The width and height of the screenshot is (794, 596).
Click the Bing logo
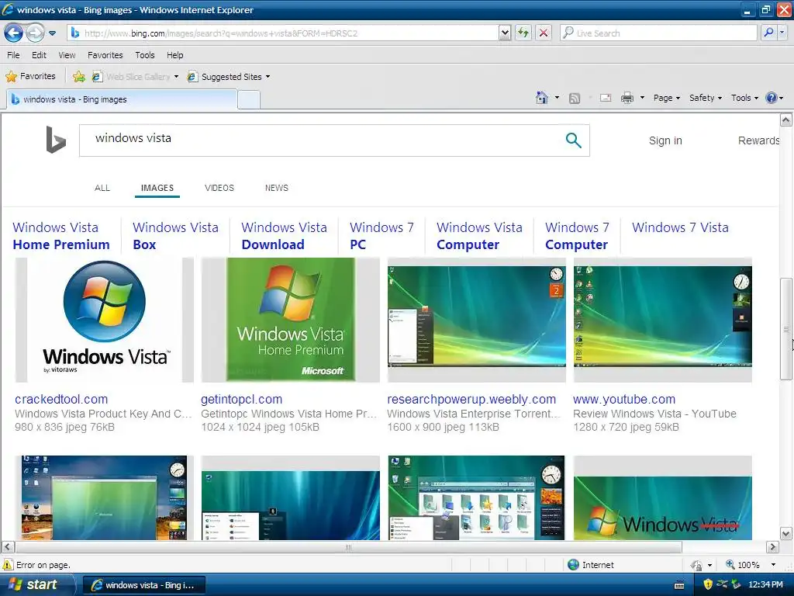56,140
